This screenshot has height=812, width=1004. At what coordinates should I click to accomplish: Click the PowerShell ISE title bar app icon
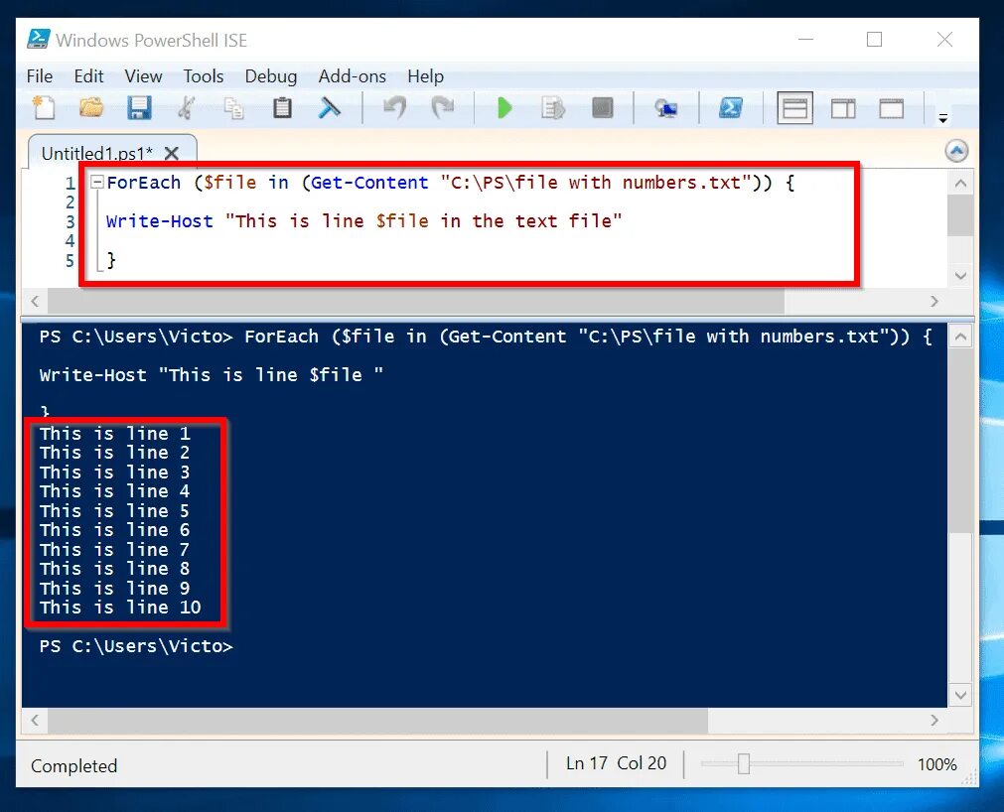[x=38, y=39]
